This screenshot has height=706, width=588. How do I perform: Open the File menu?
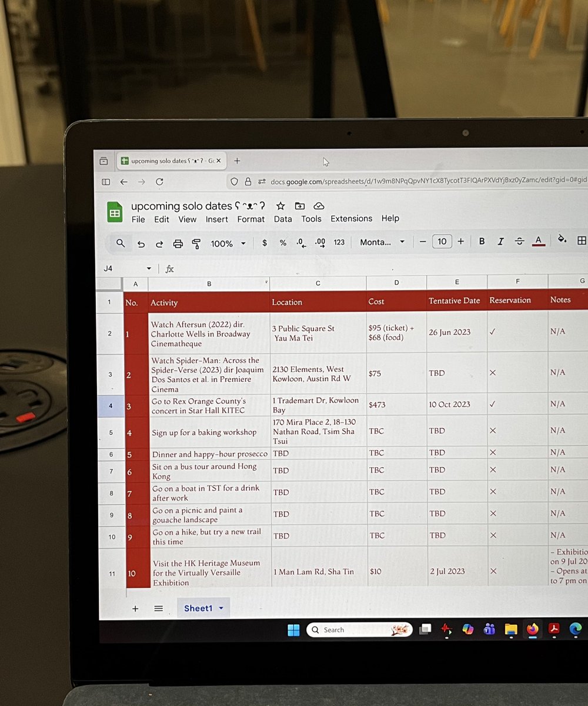pyautogui.click(x=138, y=219)
